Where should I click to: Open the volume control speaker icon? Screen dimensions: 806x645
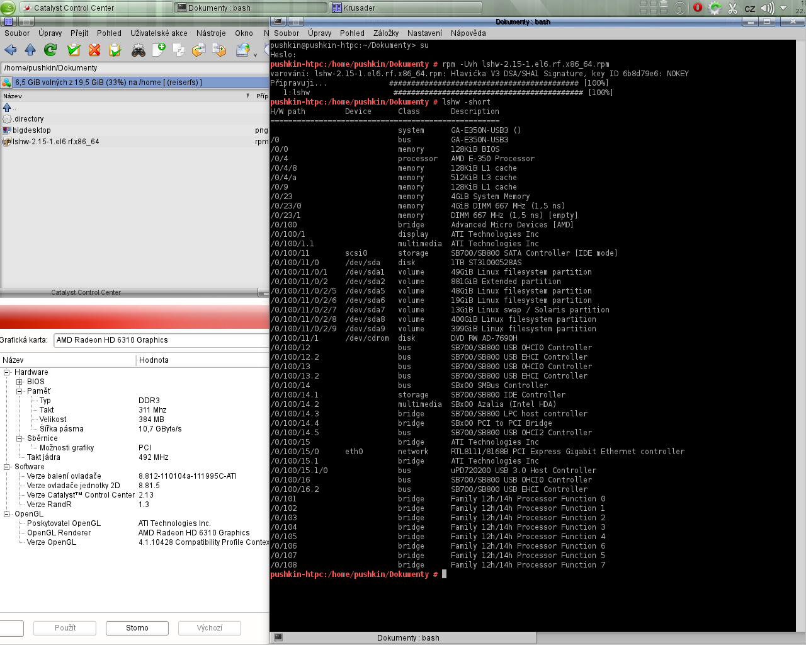pos(767,8)
